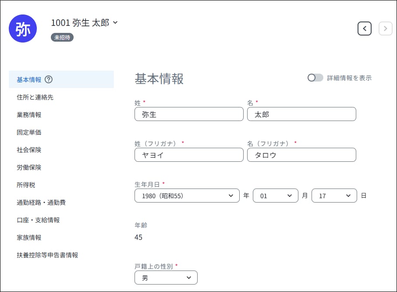The image size is (397, 292).
Task: Open 口座・支給情報 section
Action: pos(38,220)
